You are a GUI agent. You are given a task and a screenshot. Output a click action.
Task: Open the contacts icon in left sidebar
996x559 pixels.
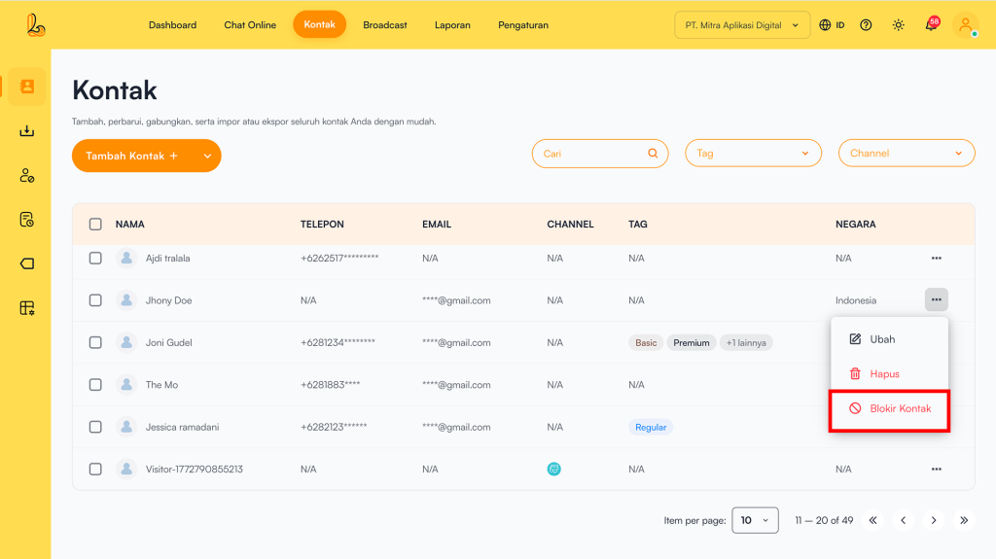tap(26, 87)
